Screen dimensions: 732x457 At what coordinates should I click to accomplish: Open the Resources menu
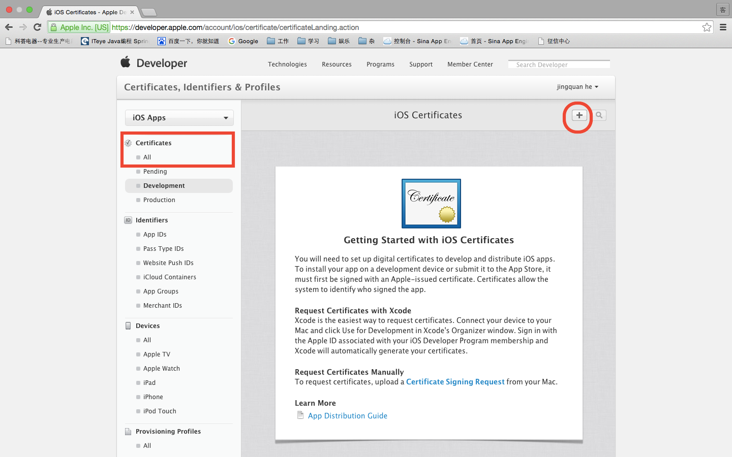(x=337, y=64)
